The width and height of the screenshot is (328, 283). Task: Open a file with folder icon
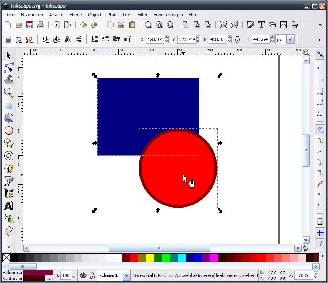tap(19, 25)
